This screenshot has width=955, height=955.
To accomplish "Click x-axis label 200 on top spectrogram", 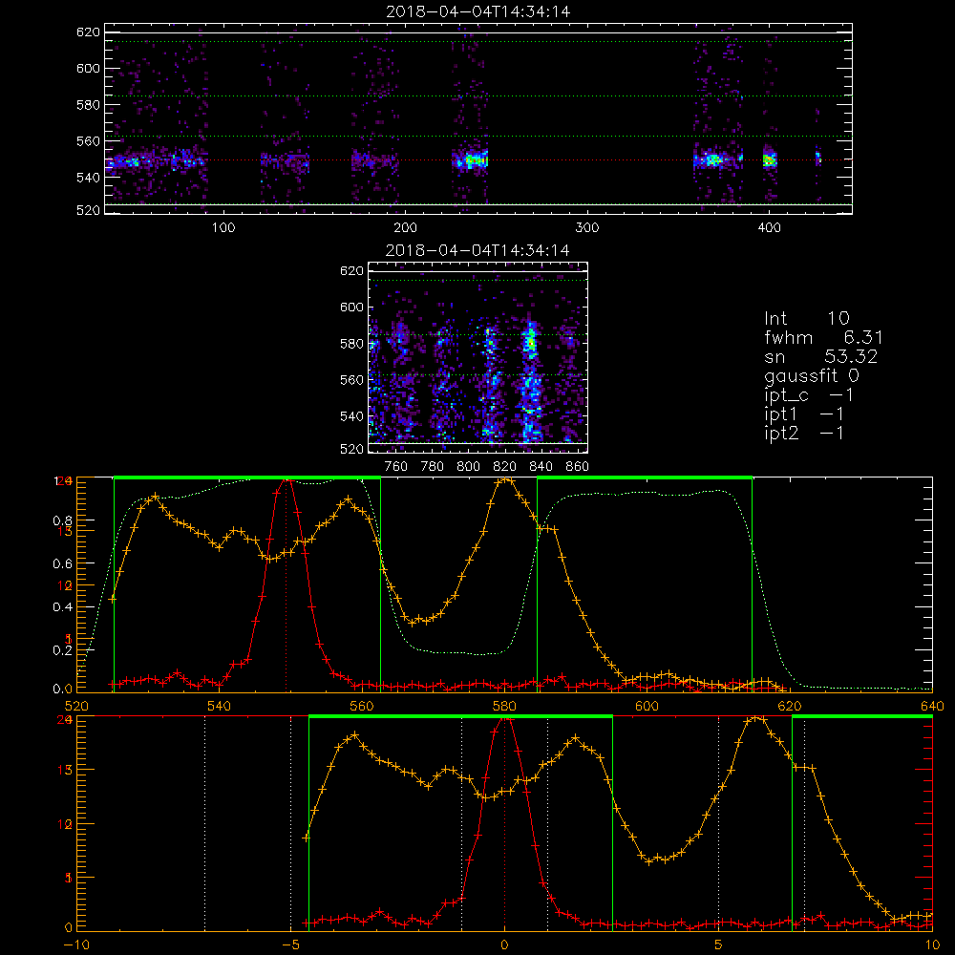I will [x=405, y=228].
